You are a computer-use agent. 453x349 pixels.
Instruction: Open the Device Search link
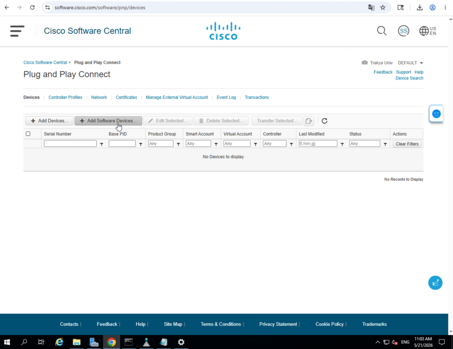pos(409,78)
